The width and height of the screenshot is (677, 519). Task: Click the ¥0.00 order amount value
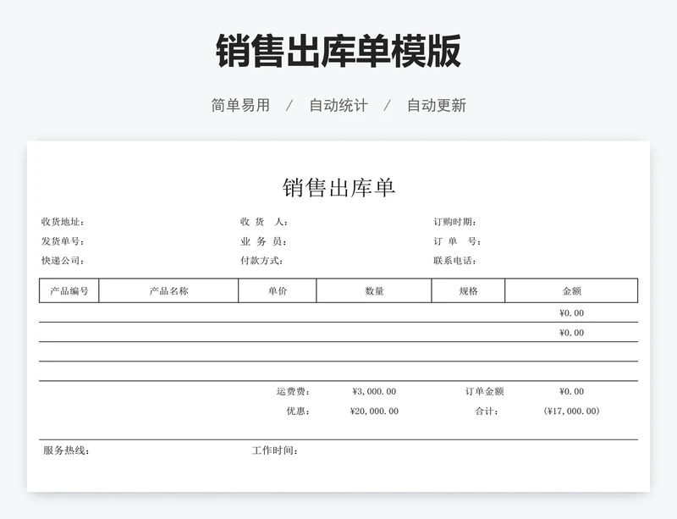point(572,391)
